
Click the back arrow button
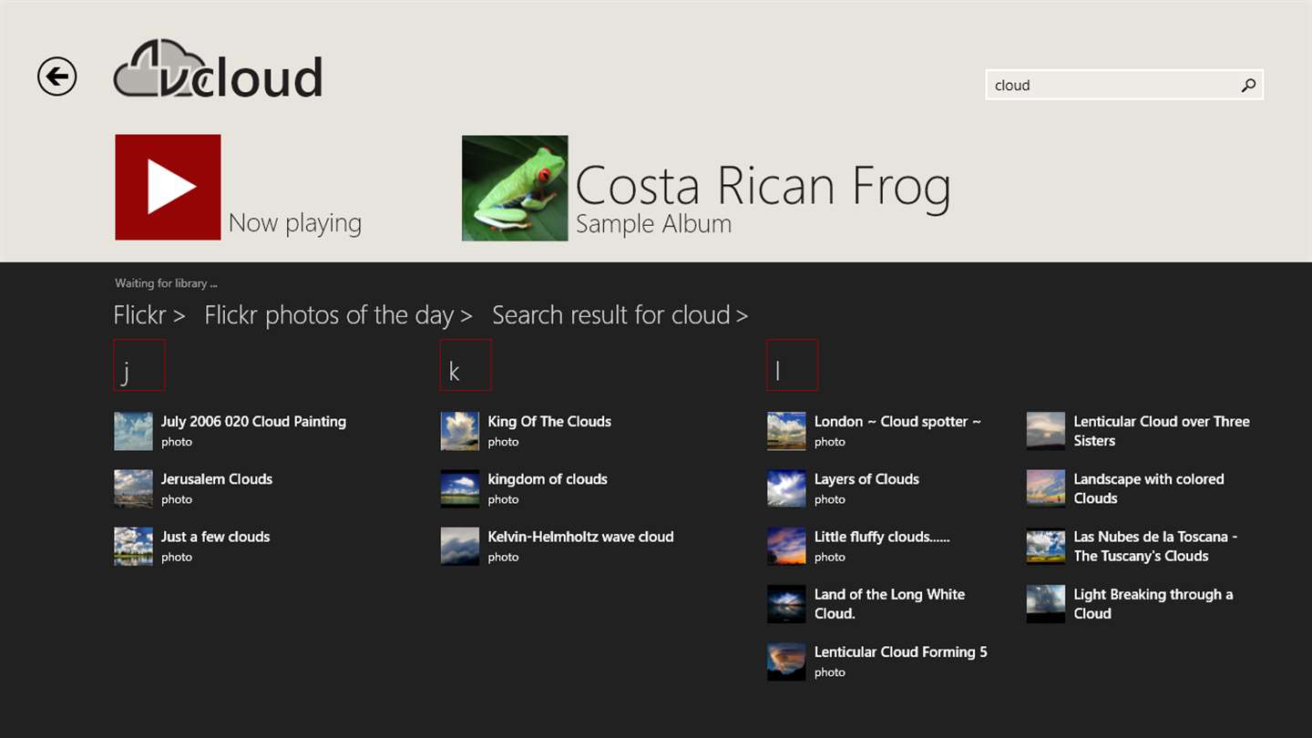[56, 77]
